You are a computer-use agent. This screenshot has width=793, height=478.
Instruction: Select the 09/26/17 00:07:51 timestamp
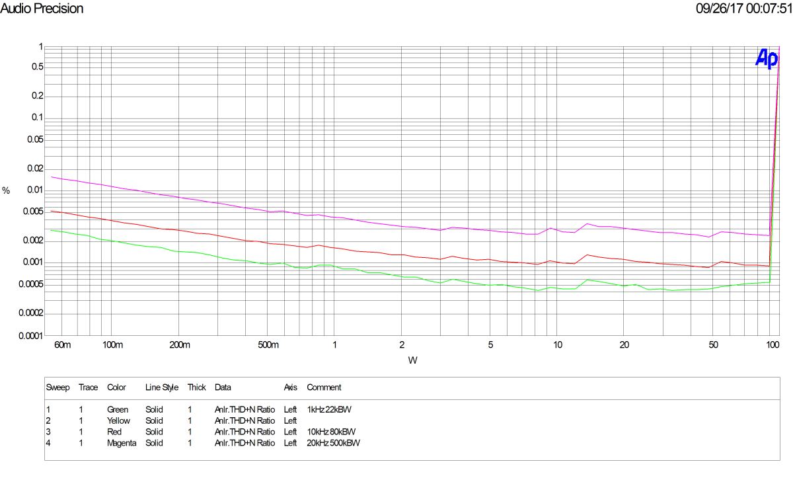(x=743, y=9)
